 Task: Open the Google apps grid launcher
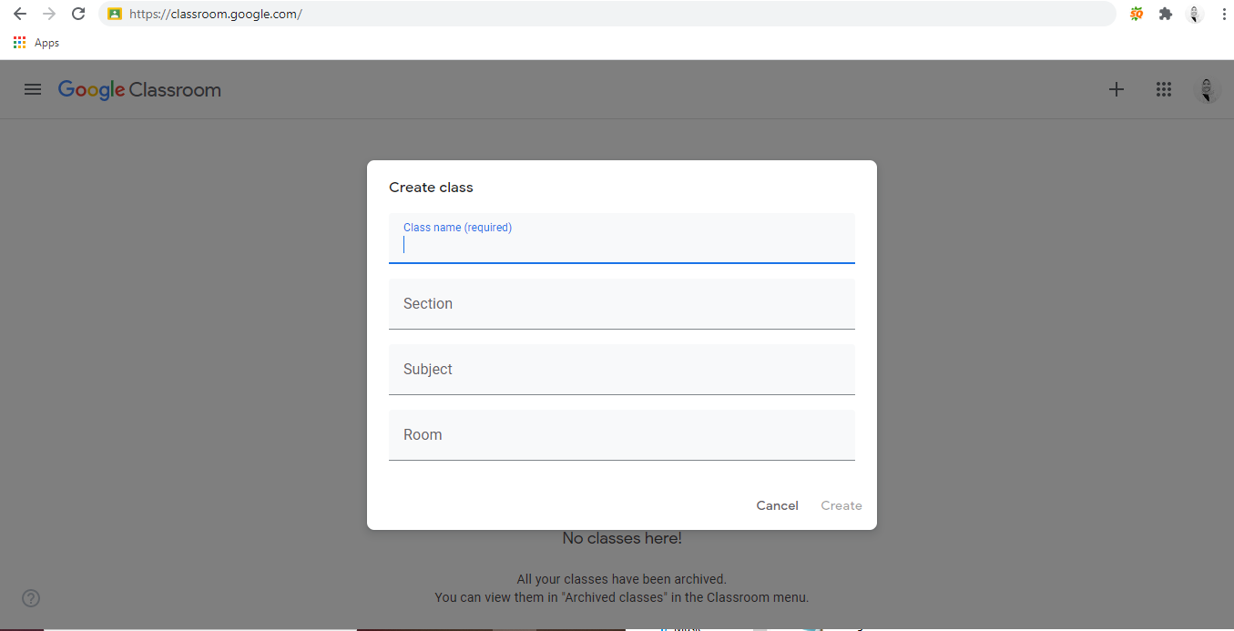tap(1163, 89)
